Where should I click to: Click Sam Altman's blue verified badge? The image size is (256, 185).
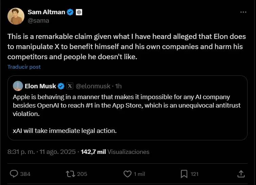click(x=71, y=12)
